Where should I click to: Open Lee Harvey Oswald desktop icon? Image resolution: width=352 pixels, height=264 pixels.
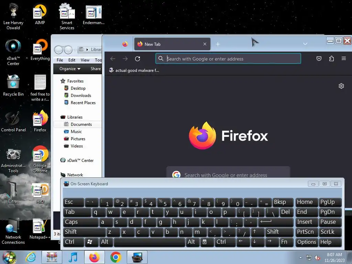(13, 16)
